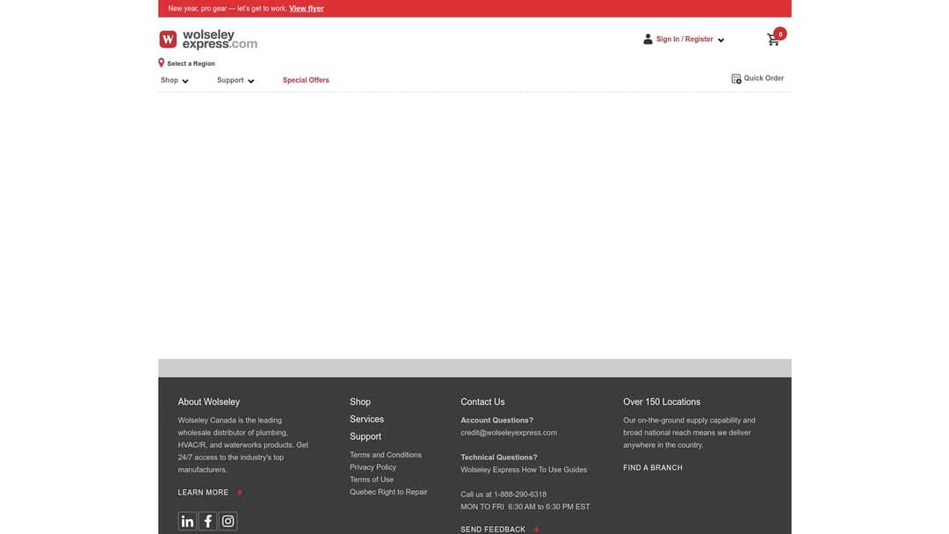Click the Quick Order icon
This screenshot has height=534, width=949.
(x=734, y=76)
